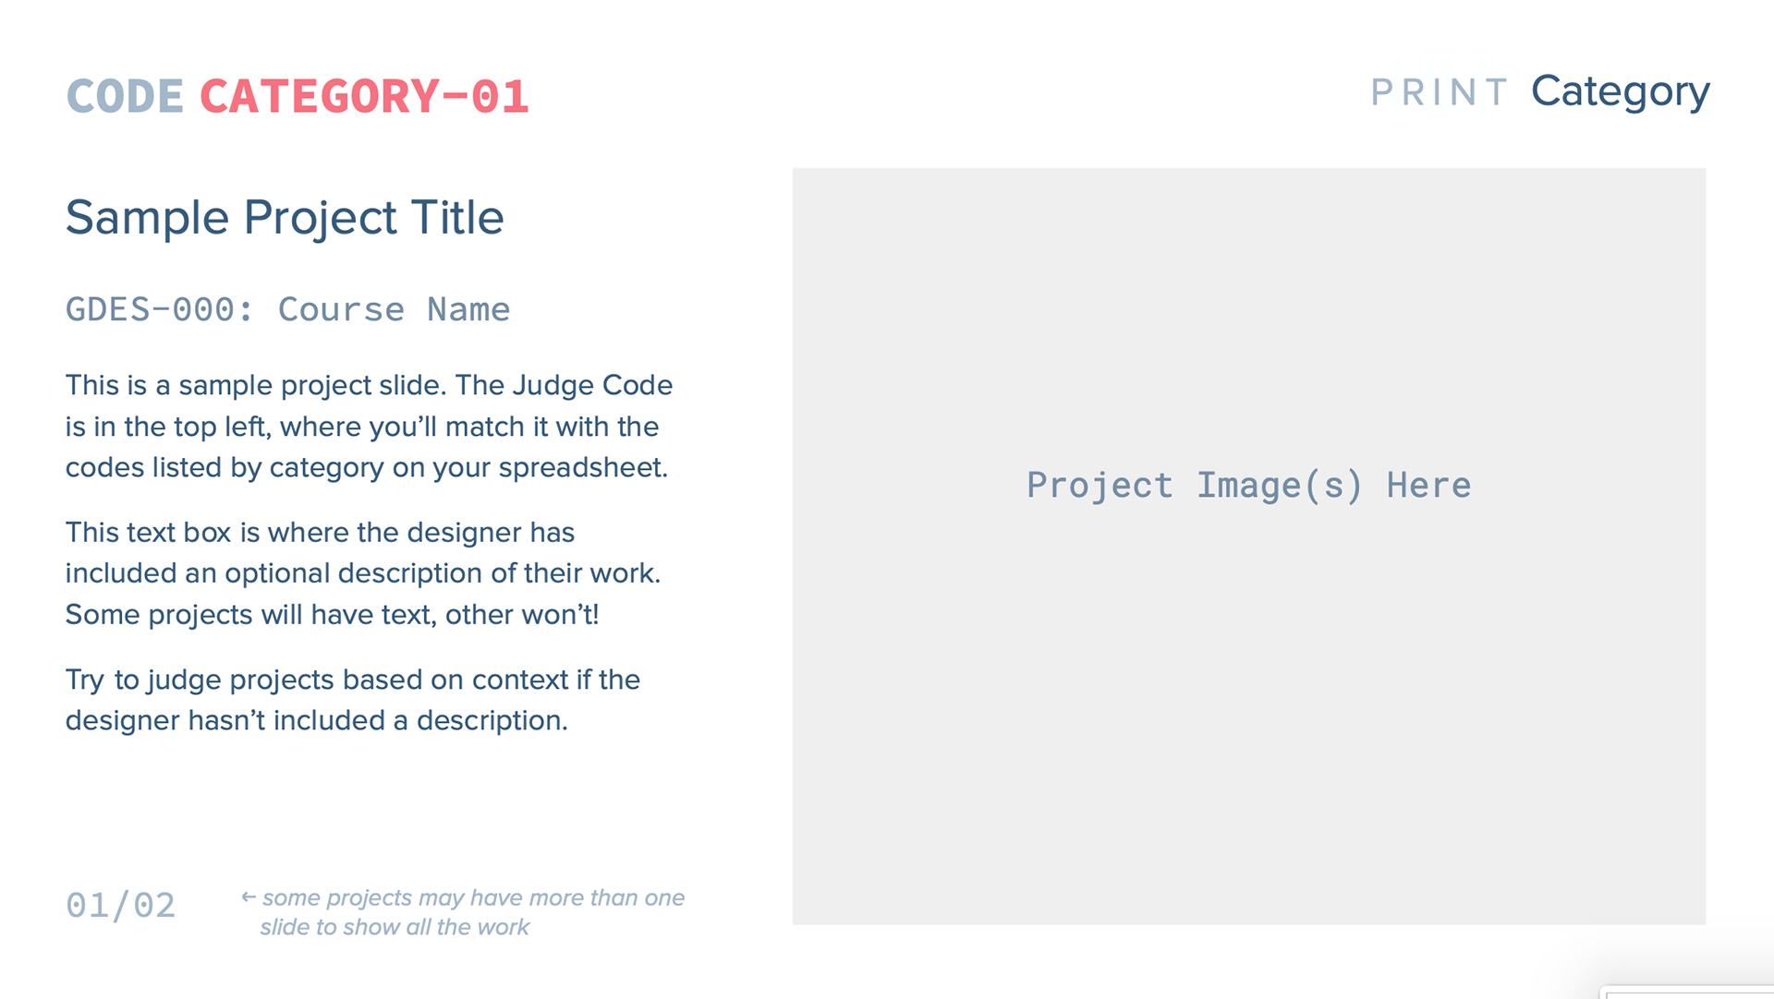Click the paragraph starting 'This text box is where'
This screenshot has width=1774, height=999.
(363, 573)
